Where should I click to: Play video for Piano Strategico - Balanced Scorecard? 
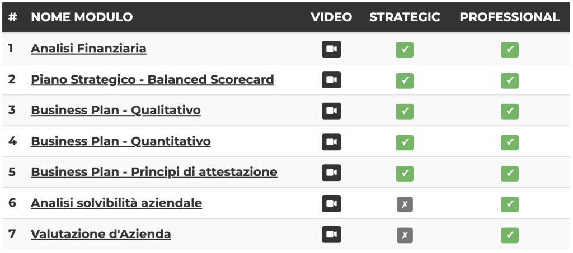pos(331,80)
